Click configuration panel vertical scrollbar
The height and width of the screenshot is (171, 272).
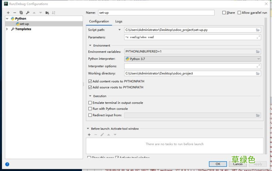pos(266,86)
